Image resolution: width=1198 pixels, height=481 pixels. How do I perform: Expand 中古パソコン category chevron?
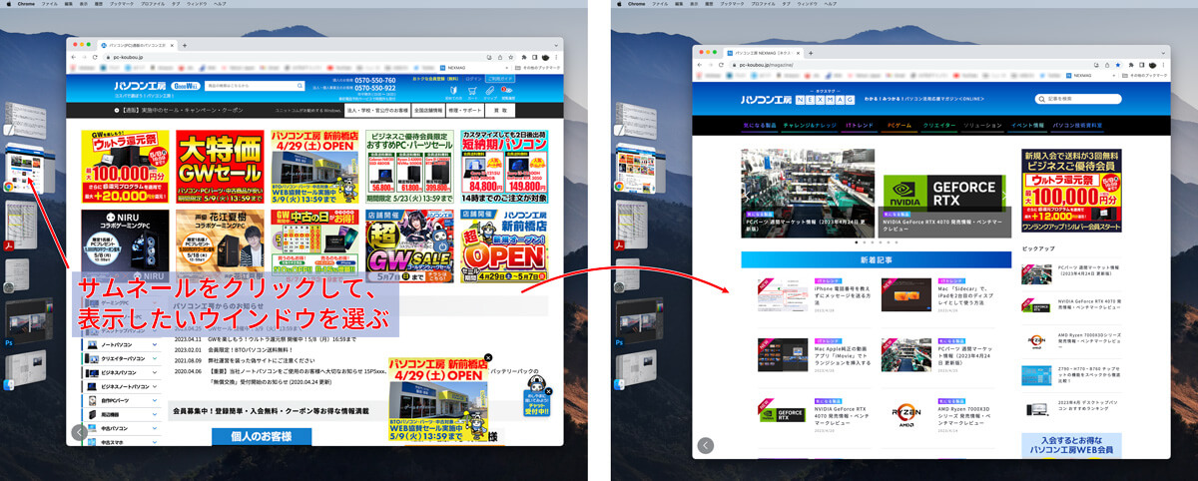coord(155,428)
